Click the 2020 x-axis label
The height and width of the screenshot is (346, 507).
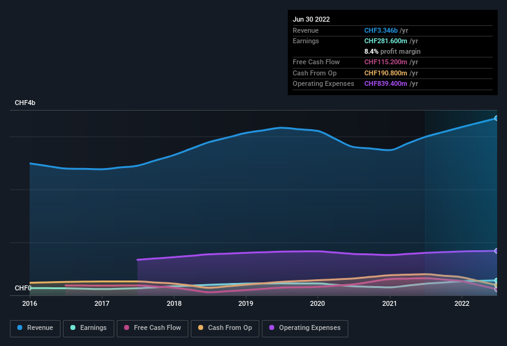click(x=317, y=303)
